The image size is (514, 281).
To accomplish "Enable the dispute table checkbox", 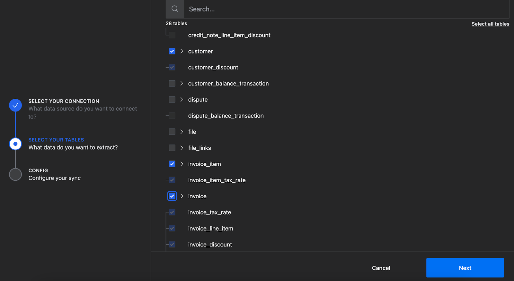I will click(x=172, y=100).
